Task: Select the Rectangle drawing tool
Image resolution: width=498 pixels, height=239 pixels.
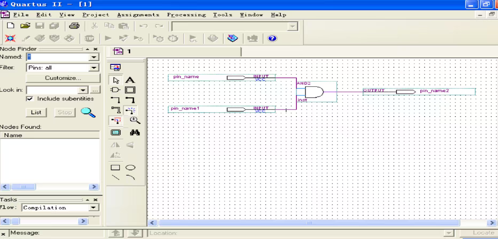Action: click(115, 168)
